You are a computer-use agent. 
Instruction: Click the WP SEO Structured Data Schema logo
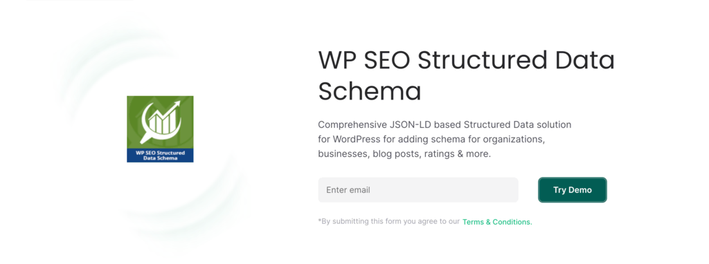click(x=160, y=129)
